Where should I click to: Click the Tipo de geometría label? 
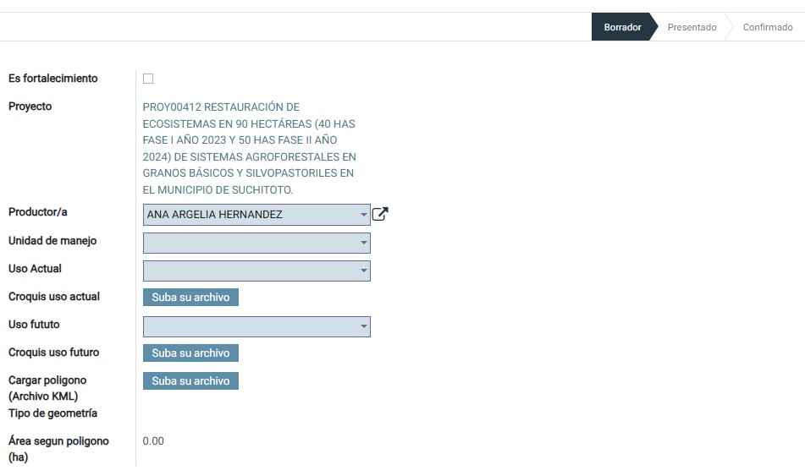coord(52,413)
